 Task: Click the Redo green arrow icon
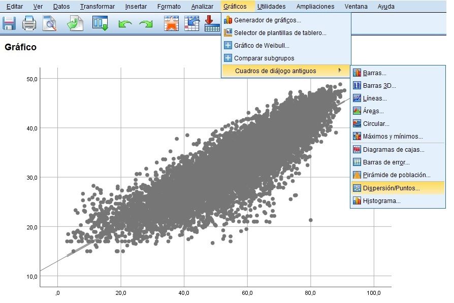[x=146, y=24]
